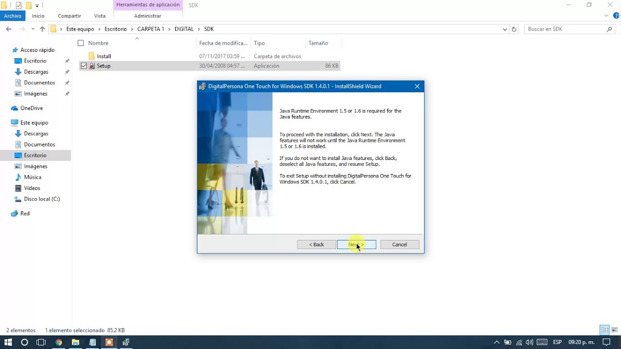Click the Properties quick access icon
621x349 pixels.
(18, 5)
